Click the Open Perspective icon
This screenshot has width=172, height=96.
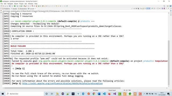coord(168,6)
